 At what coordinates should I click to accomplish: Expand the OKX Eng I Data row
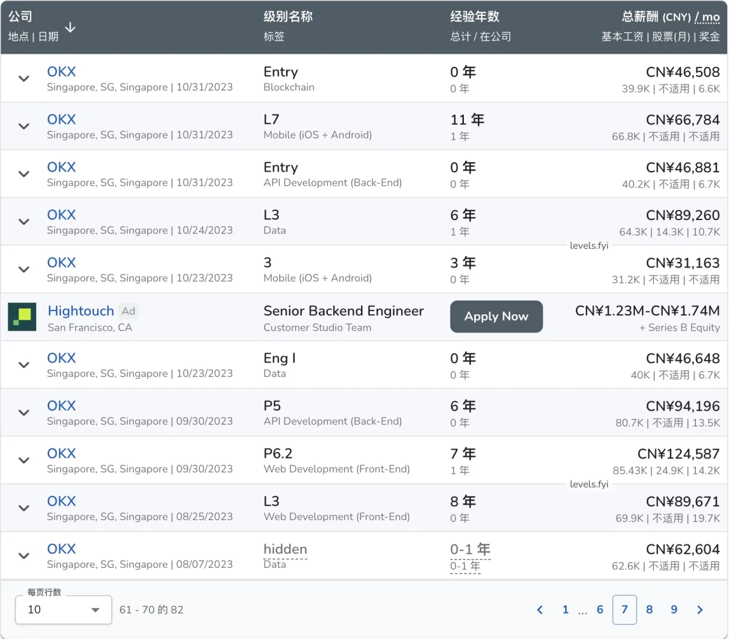point(24,365)
